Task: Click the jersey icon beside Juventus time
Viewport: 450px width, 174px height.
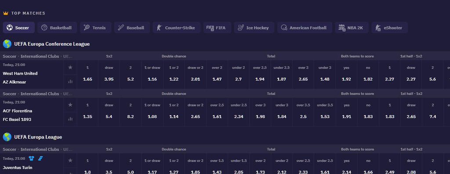Action: (x=31, y=158)
